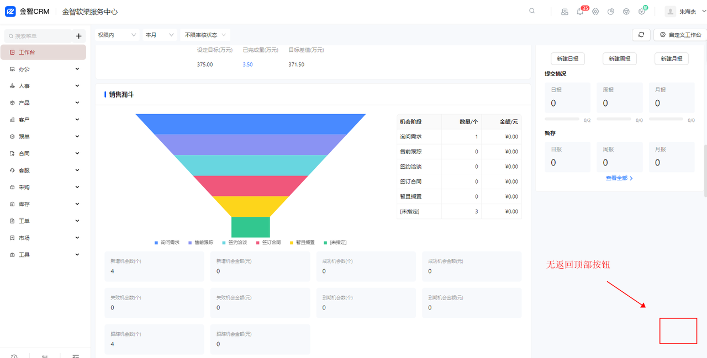Click the gear icon inside 自定义工作台 button
This screenshot has height=358, width=707.
tap(663, 35)
